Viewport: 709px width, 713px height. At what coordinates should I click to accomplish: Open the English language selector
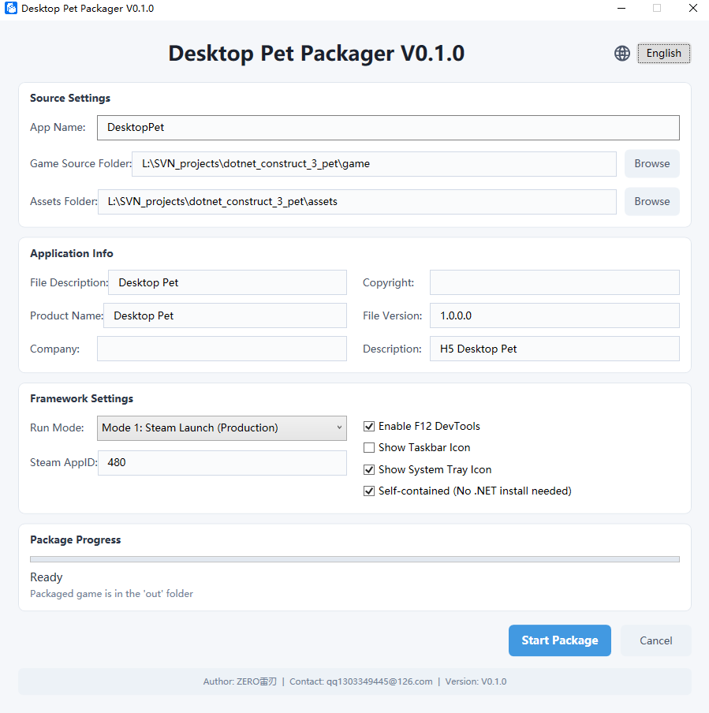click(x=663, y=54)
